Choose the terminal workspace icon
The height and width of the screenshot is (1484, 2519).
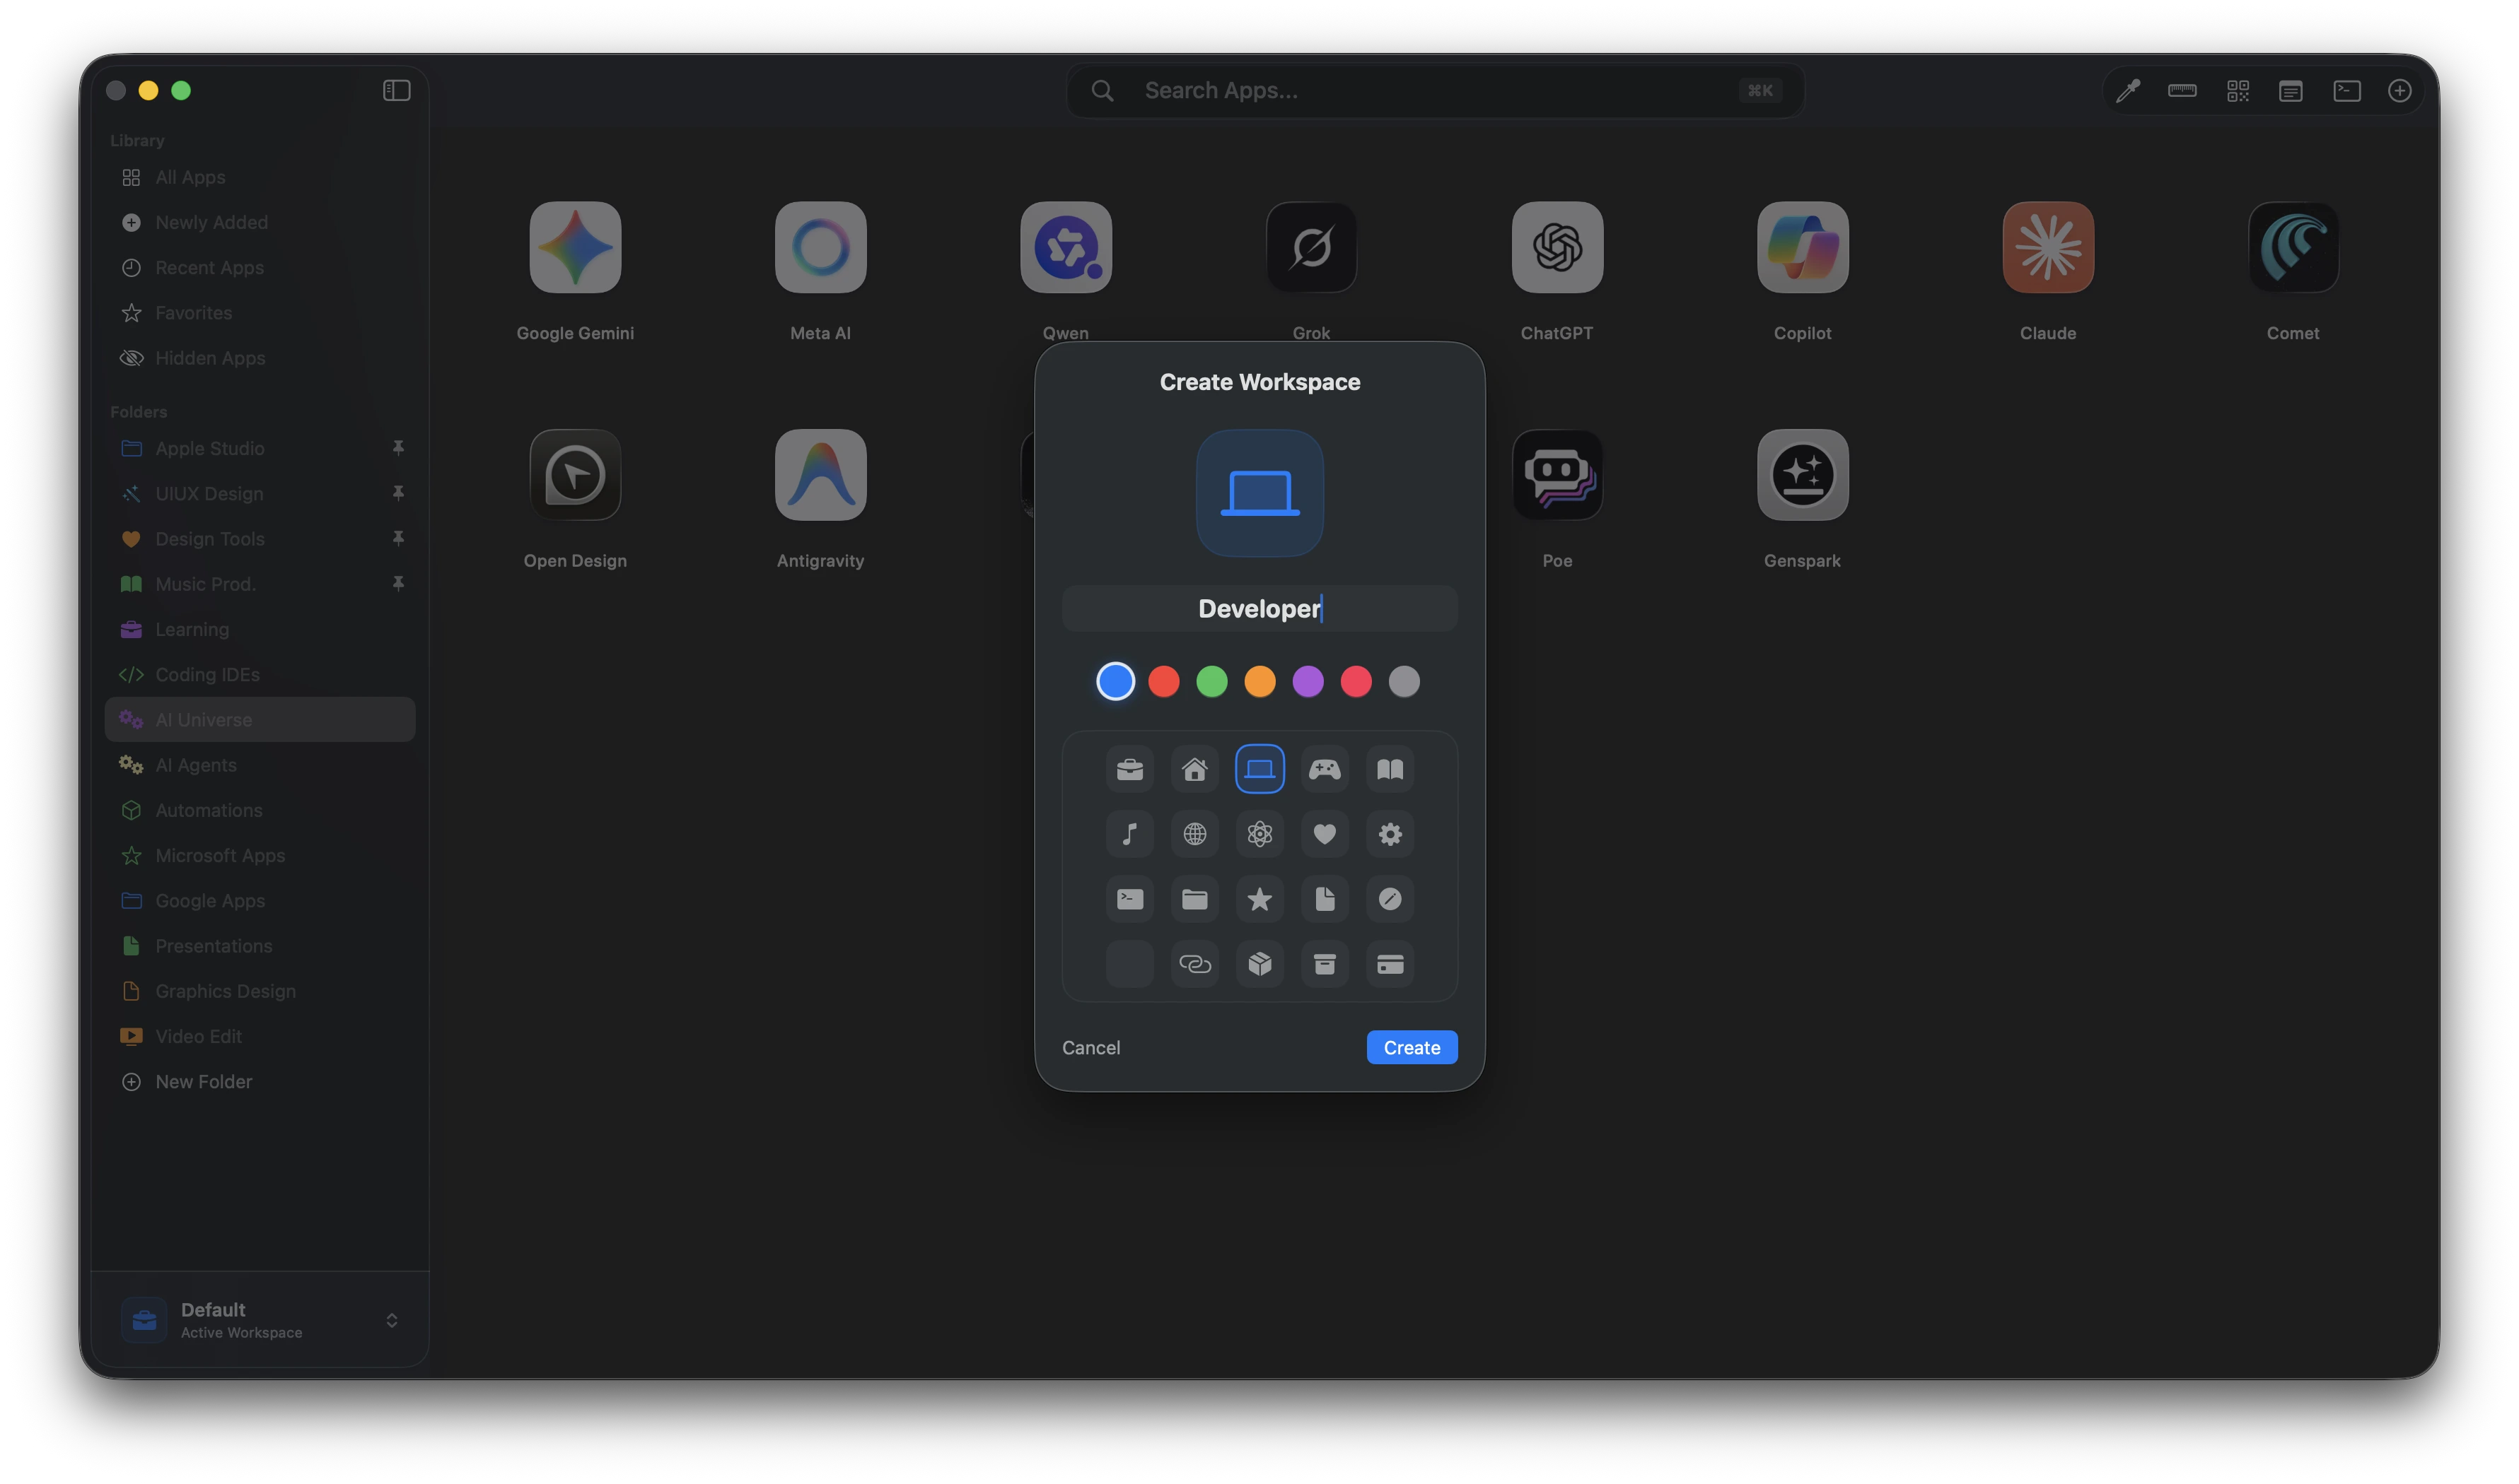click(x=1130, y=899)
